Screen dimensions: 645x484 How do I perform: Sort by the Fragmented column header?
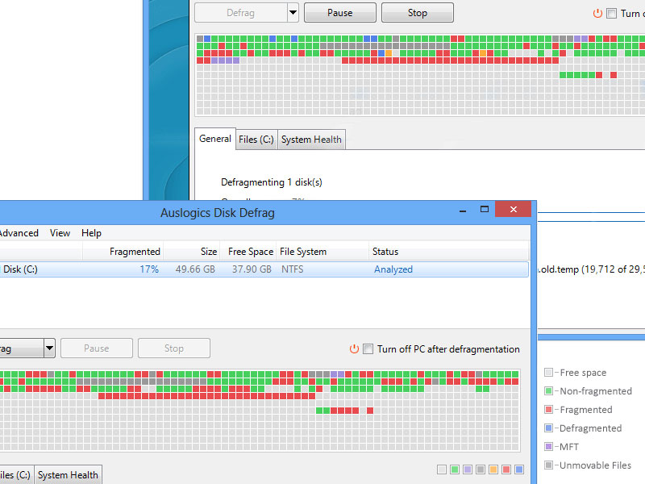pos(123,252)
